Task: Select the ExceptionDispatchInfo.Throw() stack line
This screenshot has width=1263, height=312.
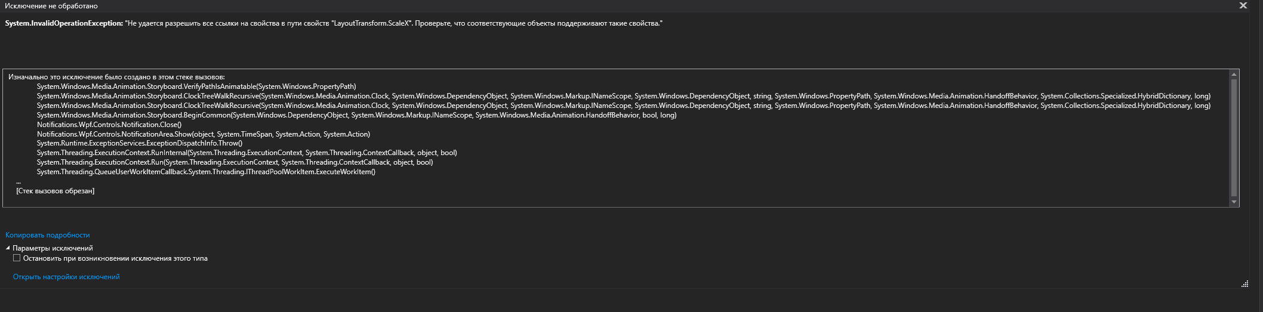Action: (x=140, y=143)
